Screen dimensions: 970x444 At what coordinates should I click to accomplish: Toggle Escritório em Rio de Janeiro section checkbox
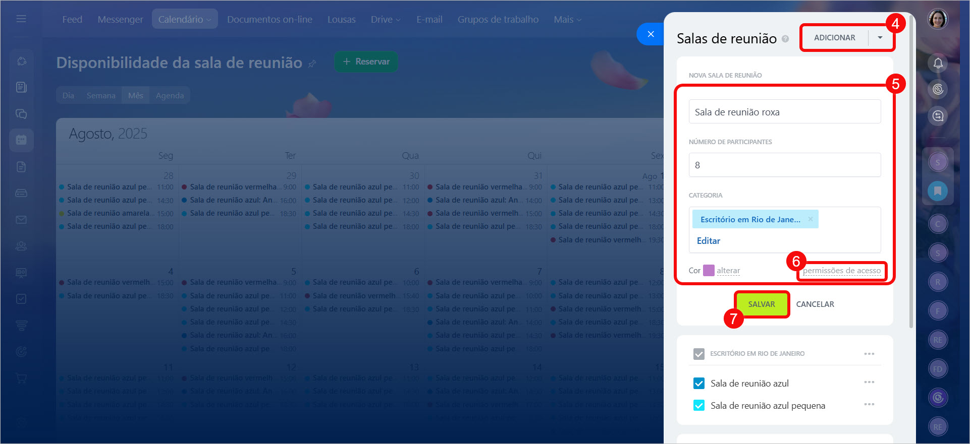(699, 354)
